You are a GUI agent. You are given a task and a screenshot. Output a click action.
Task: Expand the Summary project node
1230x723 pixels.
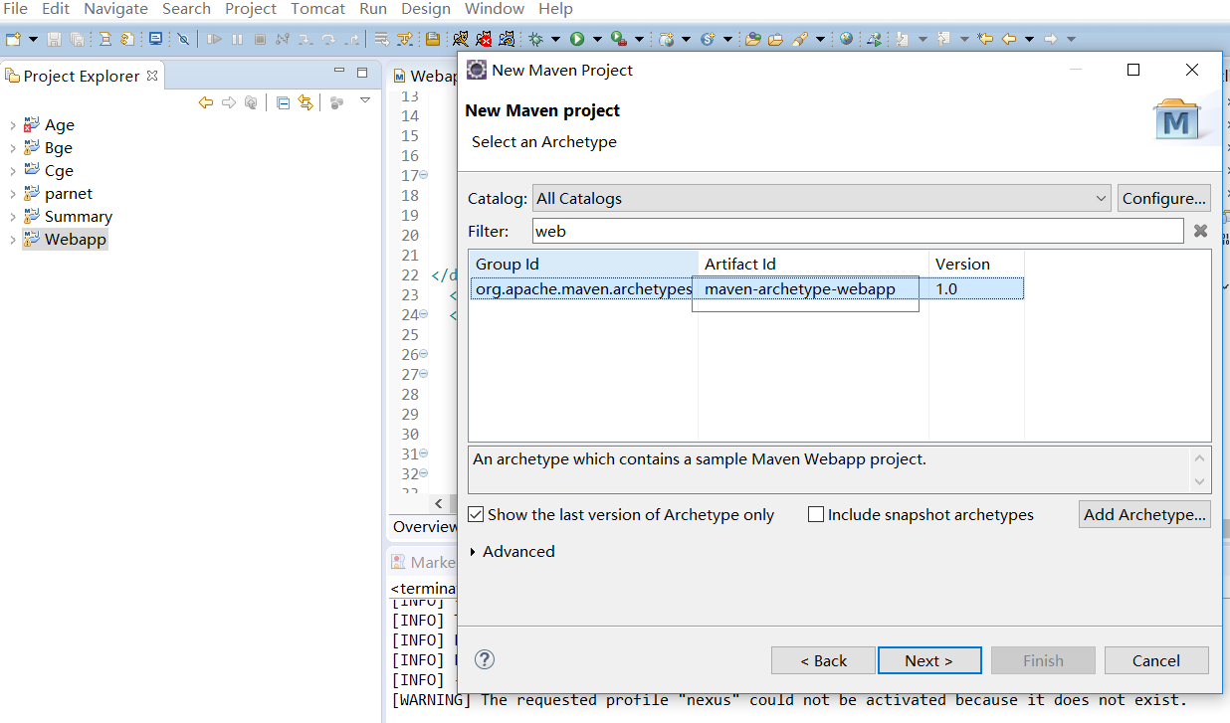coord(13,217)
